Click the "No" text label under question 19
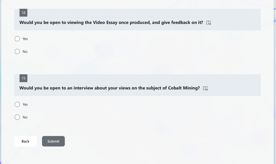This screenshot has width=276, height=164. (25, 117)
